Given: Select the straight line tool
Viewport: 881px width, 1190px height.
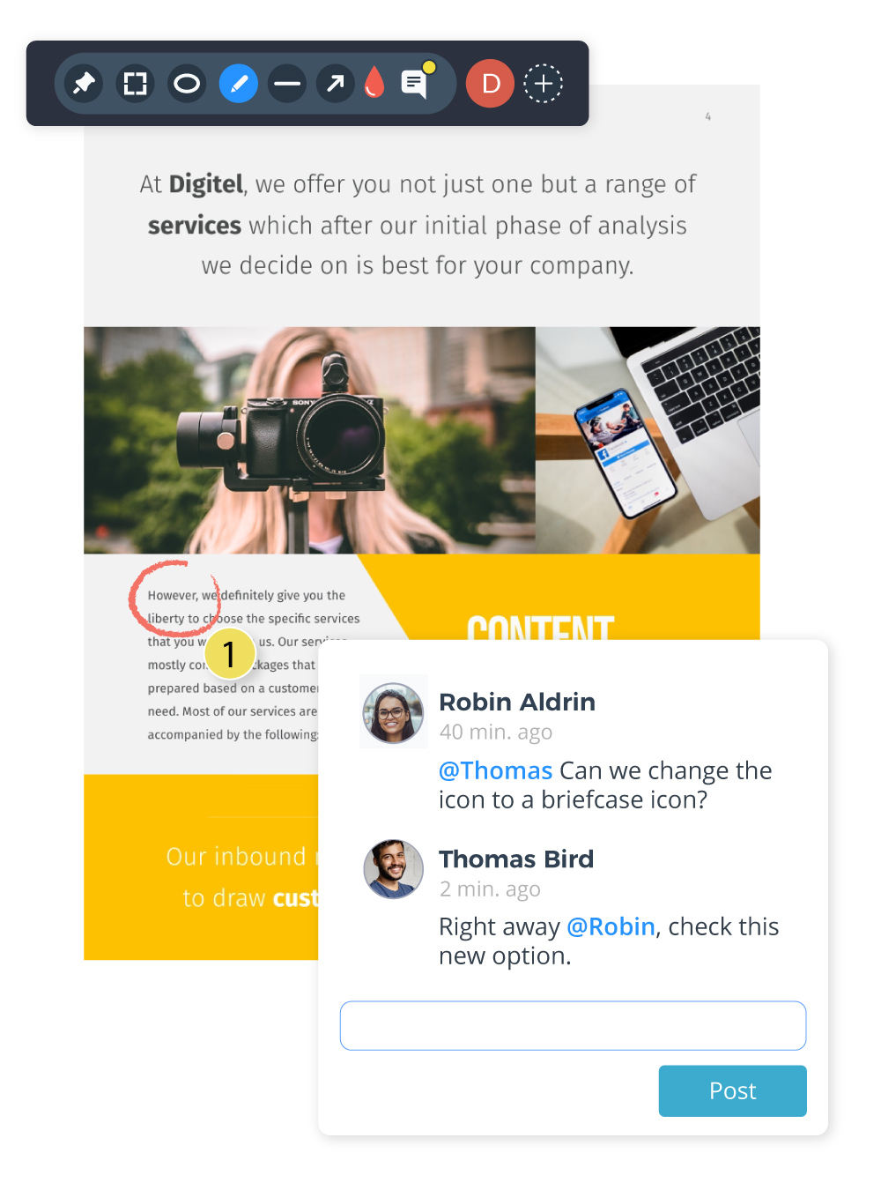Looking at the screenshot, I should tap(287, 84).
